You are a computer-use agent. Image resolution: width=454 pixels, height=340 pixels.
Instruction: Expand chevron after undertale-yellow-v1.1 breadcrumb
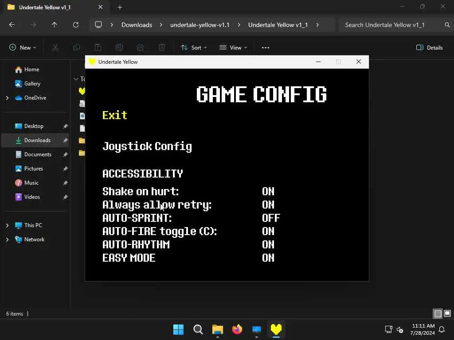tap(239, 25)
